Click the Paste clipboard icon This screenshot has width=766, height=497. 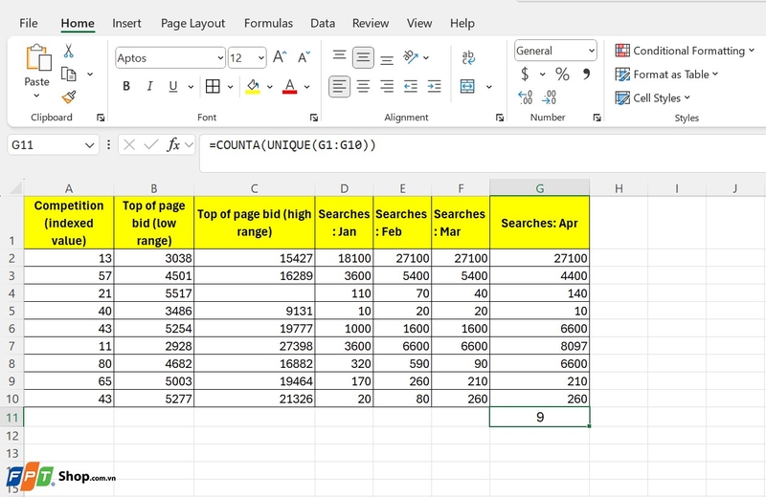pos(38,57)
